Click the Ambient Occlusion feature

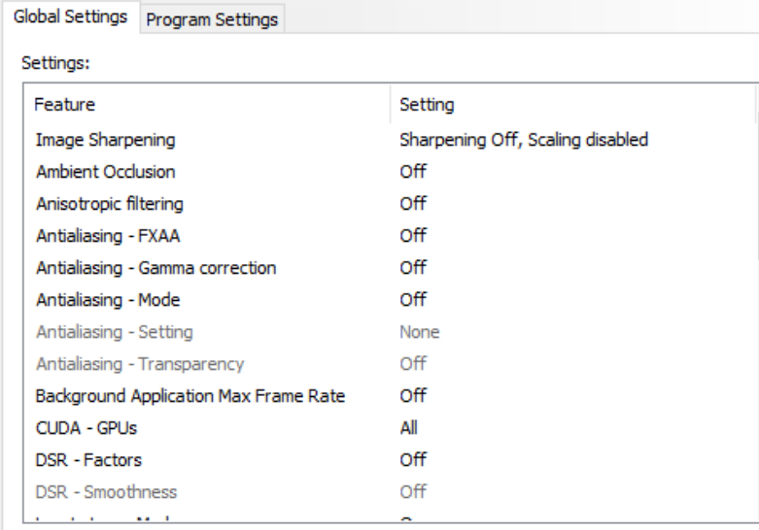click(x=106, y=172)
